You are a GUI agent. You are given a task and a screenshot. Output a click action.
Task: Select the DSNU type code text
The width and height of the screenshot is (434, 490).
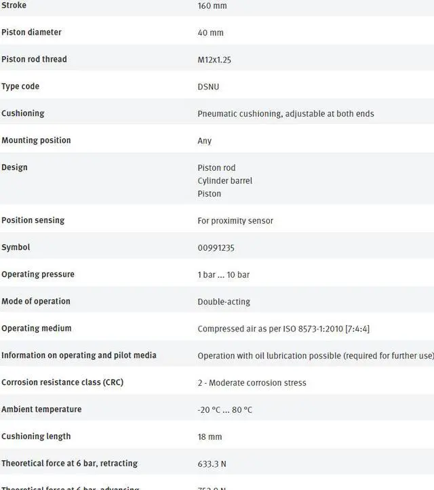pyautogui.click(x=208, y=87)
